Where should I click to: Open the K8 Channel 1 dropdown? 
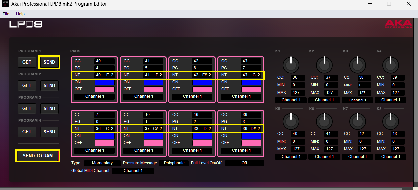tap(391, 157)
